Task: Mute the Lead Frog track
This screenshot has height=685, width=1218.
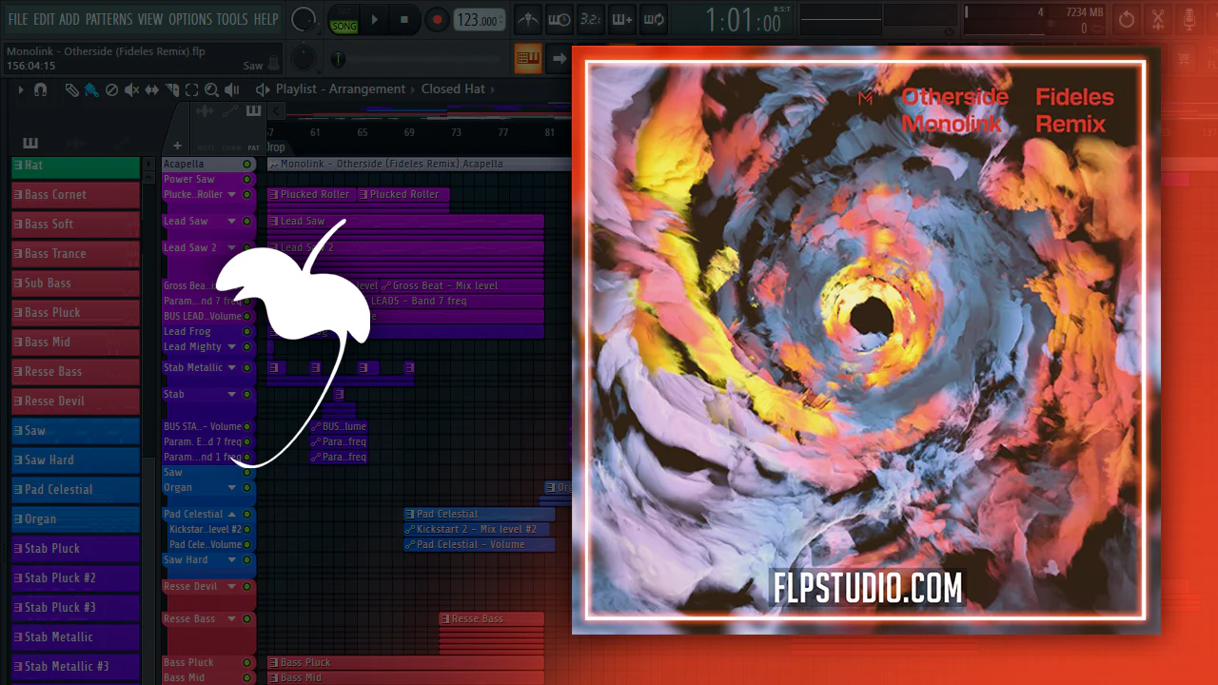Action: coord(246,332)
